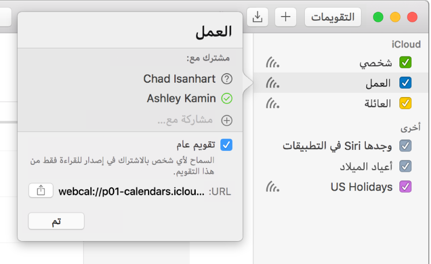431x264 pixels.
Task: Click the أخرى section header
Action: tap(410, 128)
